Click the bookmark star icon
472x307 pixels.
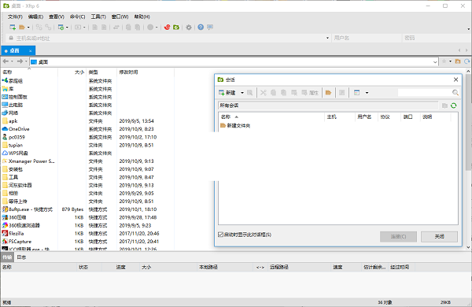click(444, 61)
